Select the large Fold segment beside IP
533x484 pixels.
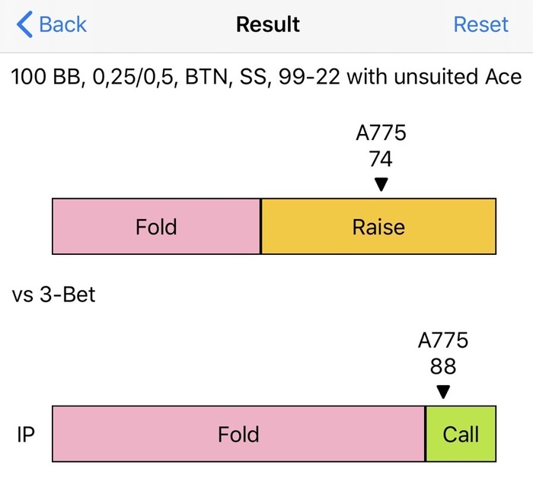pyautogui.click(x=238, y=434)
